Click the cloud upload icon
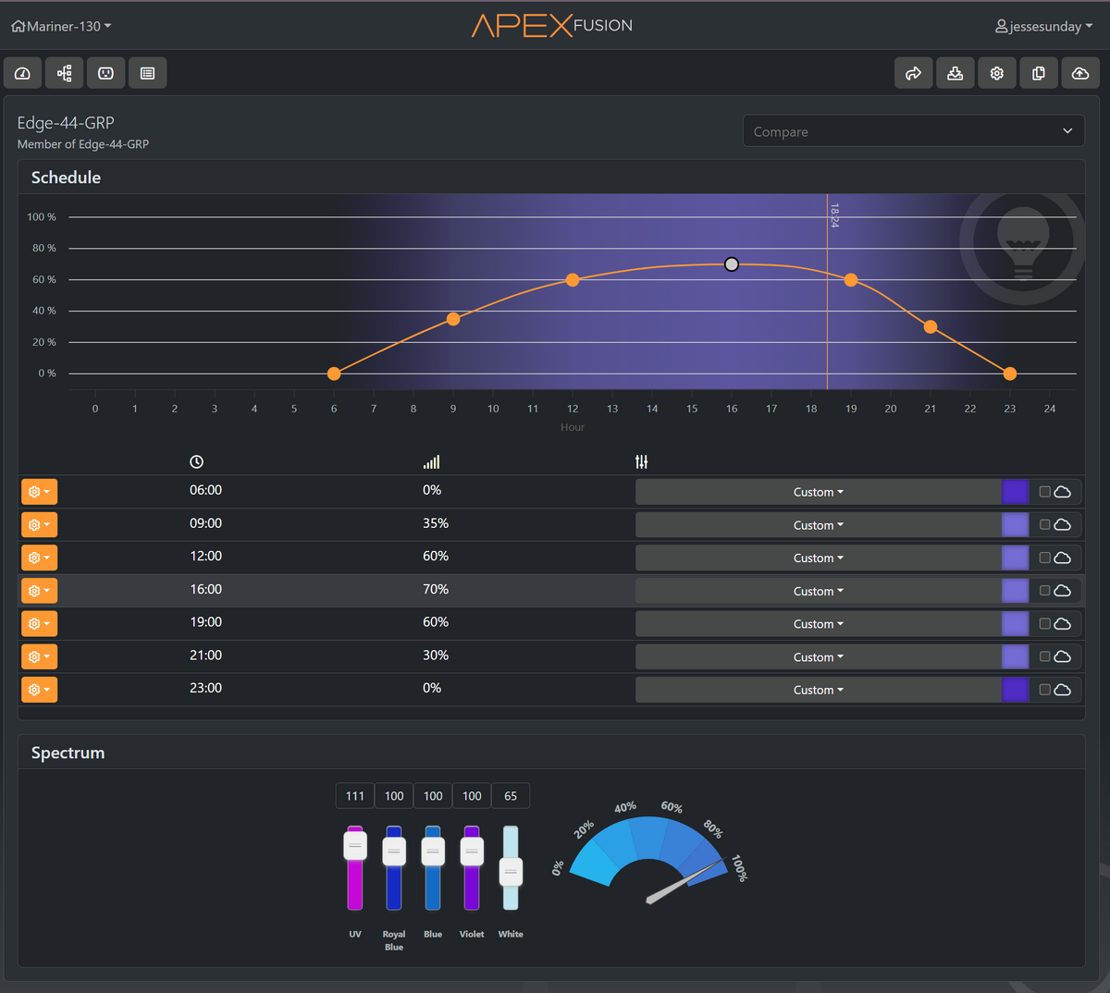Screen dimensions: 1110x993 point(1080,73)
